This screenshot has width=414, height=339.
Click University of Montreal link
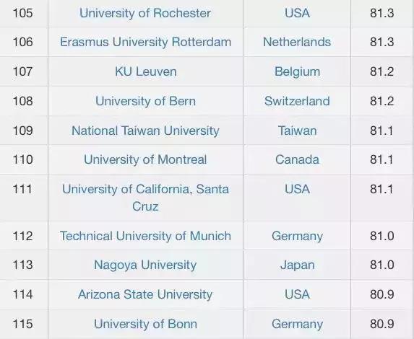(145, 159)
